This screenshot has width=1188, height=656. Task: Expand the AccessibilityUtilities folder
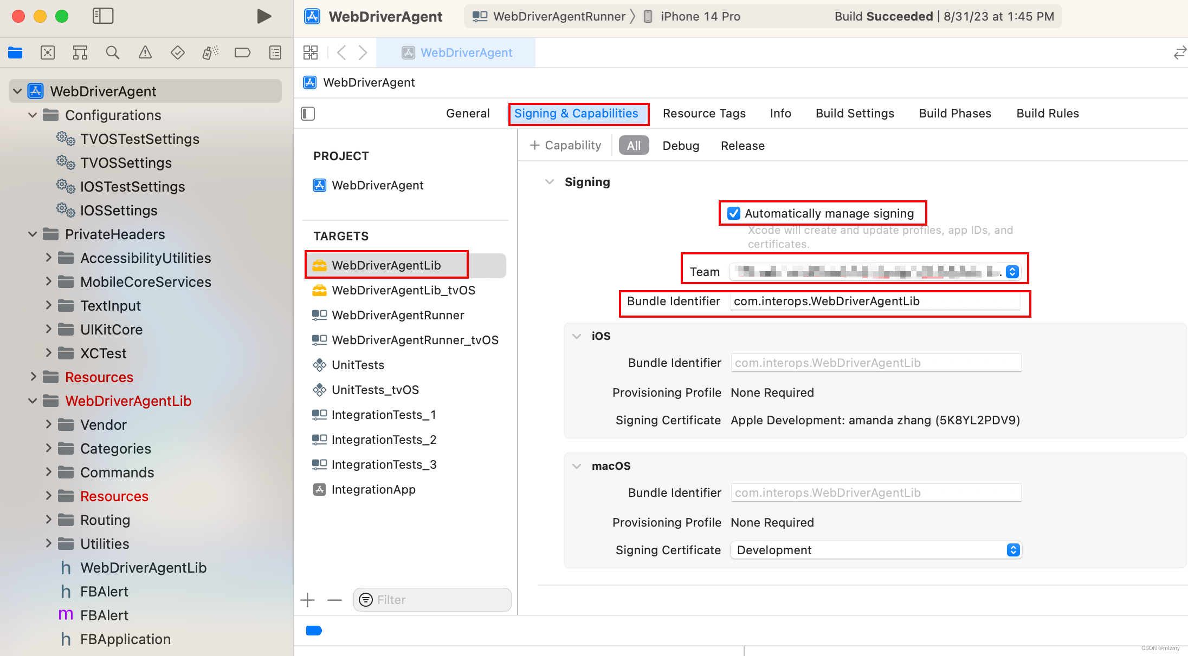coord(48,258)
